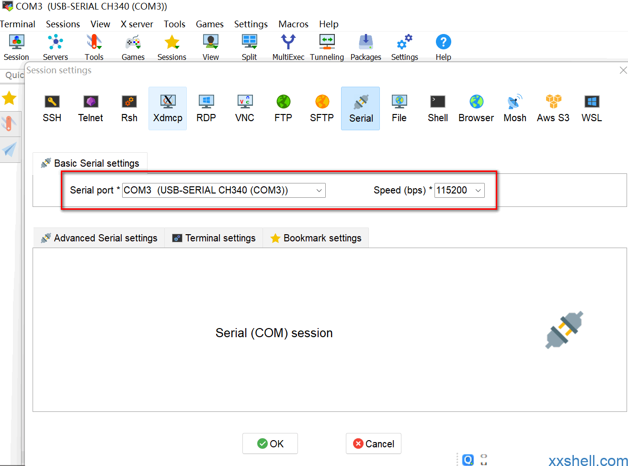Click the Packages toolbar icon
The image size is (628, 466).
pos(365,47)
